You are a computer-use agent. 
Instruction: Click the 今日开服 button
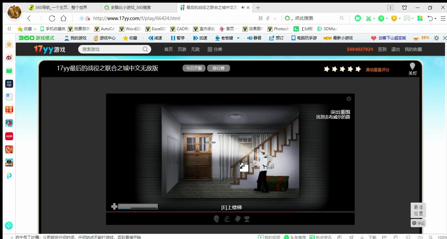[194, 68]
